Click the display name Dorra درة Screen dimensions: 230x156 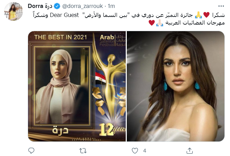(40, 6)
